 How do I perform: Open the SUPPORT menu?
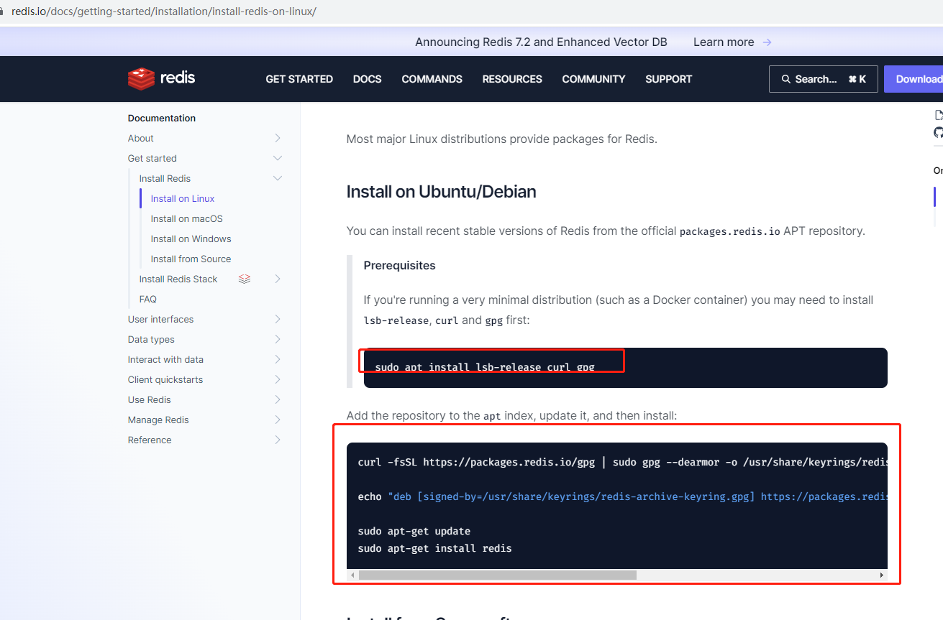pos(668,79)
